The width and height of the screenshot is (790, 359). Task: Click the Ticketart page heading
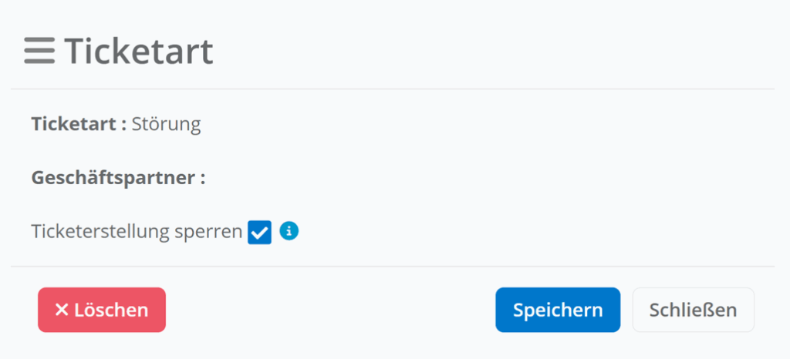point(139,51)
